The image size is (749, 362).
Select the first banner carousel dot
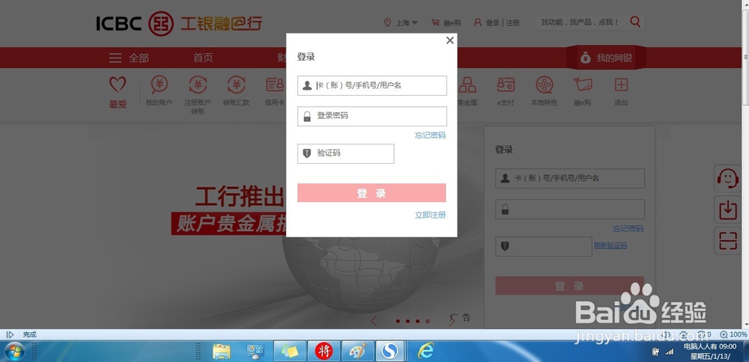click(398, 322)
